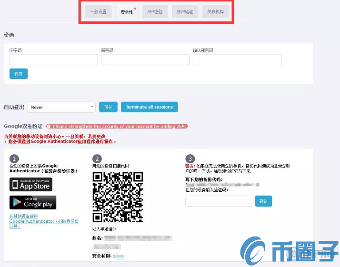Click 保存 button next to auto-logout dropdown
Screen dimensions: 340x267
click(x=108, y=107)
